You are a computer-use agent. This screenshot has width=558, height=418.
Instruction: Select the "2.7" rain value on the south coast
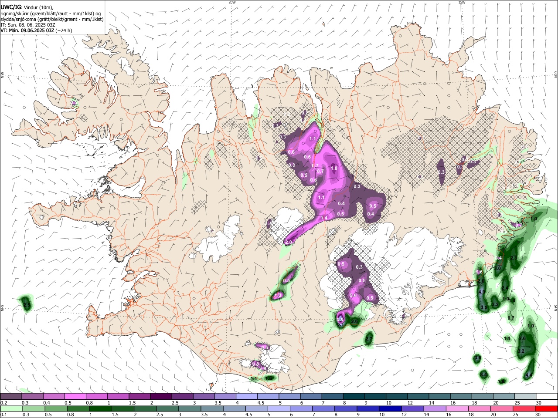coord(369,339)
